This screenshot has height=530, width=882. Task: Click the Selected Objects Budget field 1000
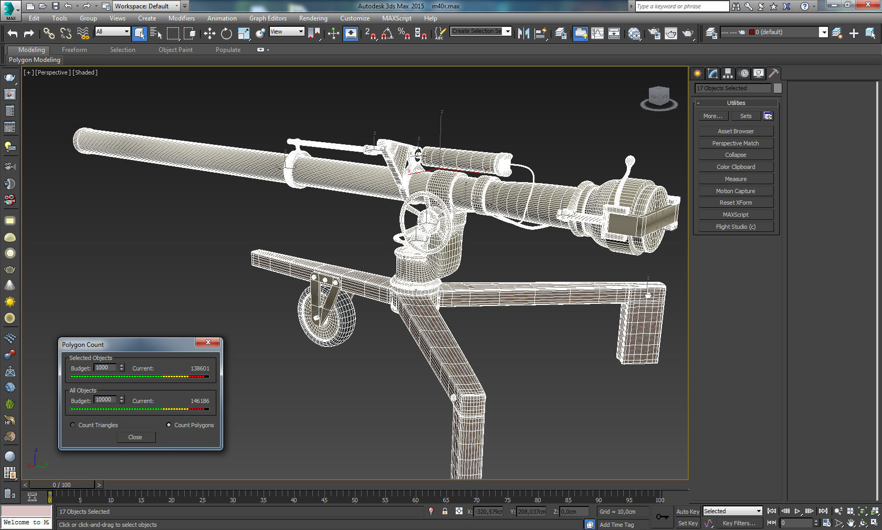click(105, 368)
